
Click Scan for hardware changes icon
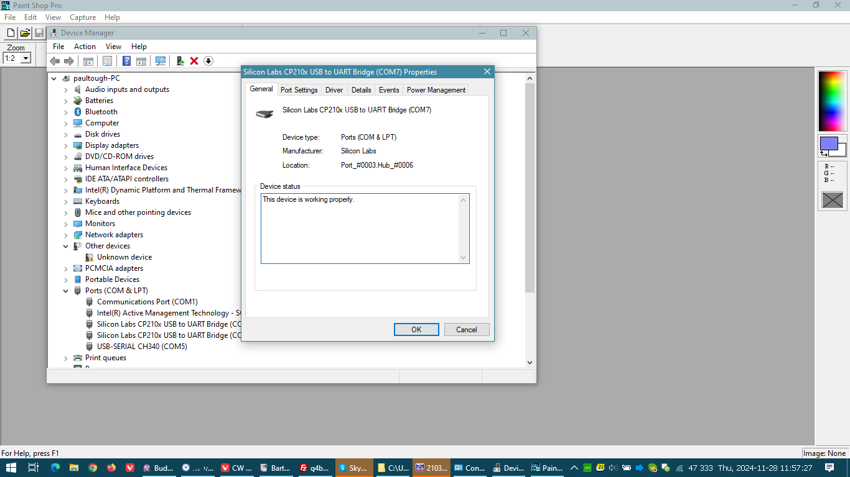[161, 61]
